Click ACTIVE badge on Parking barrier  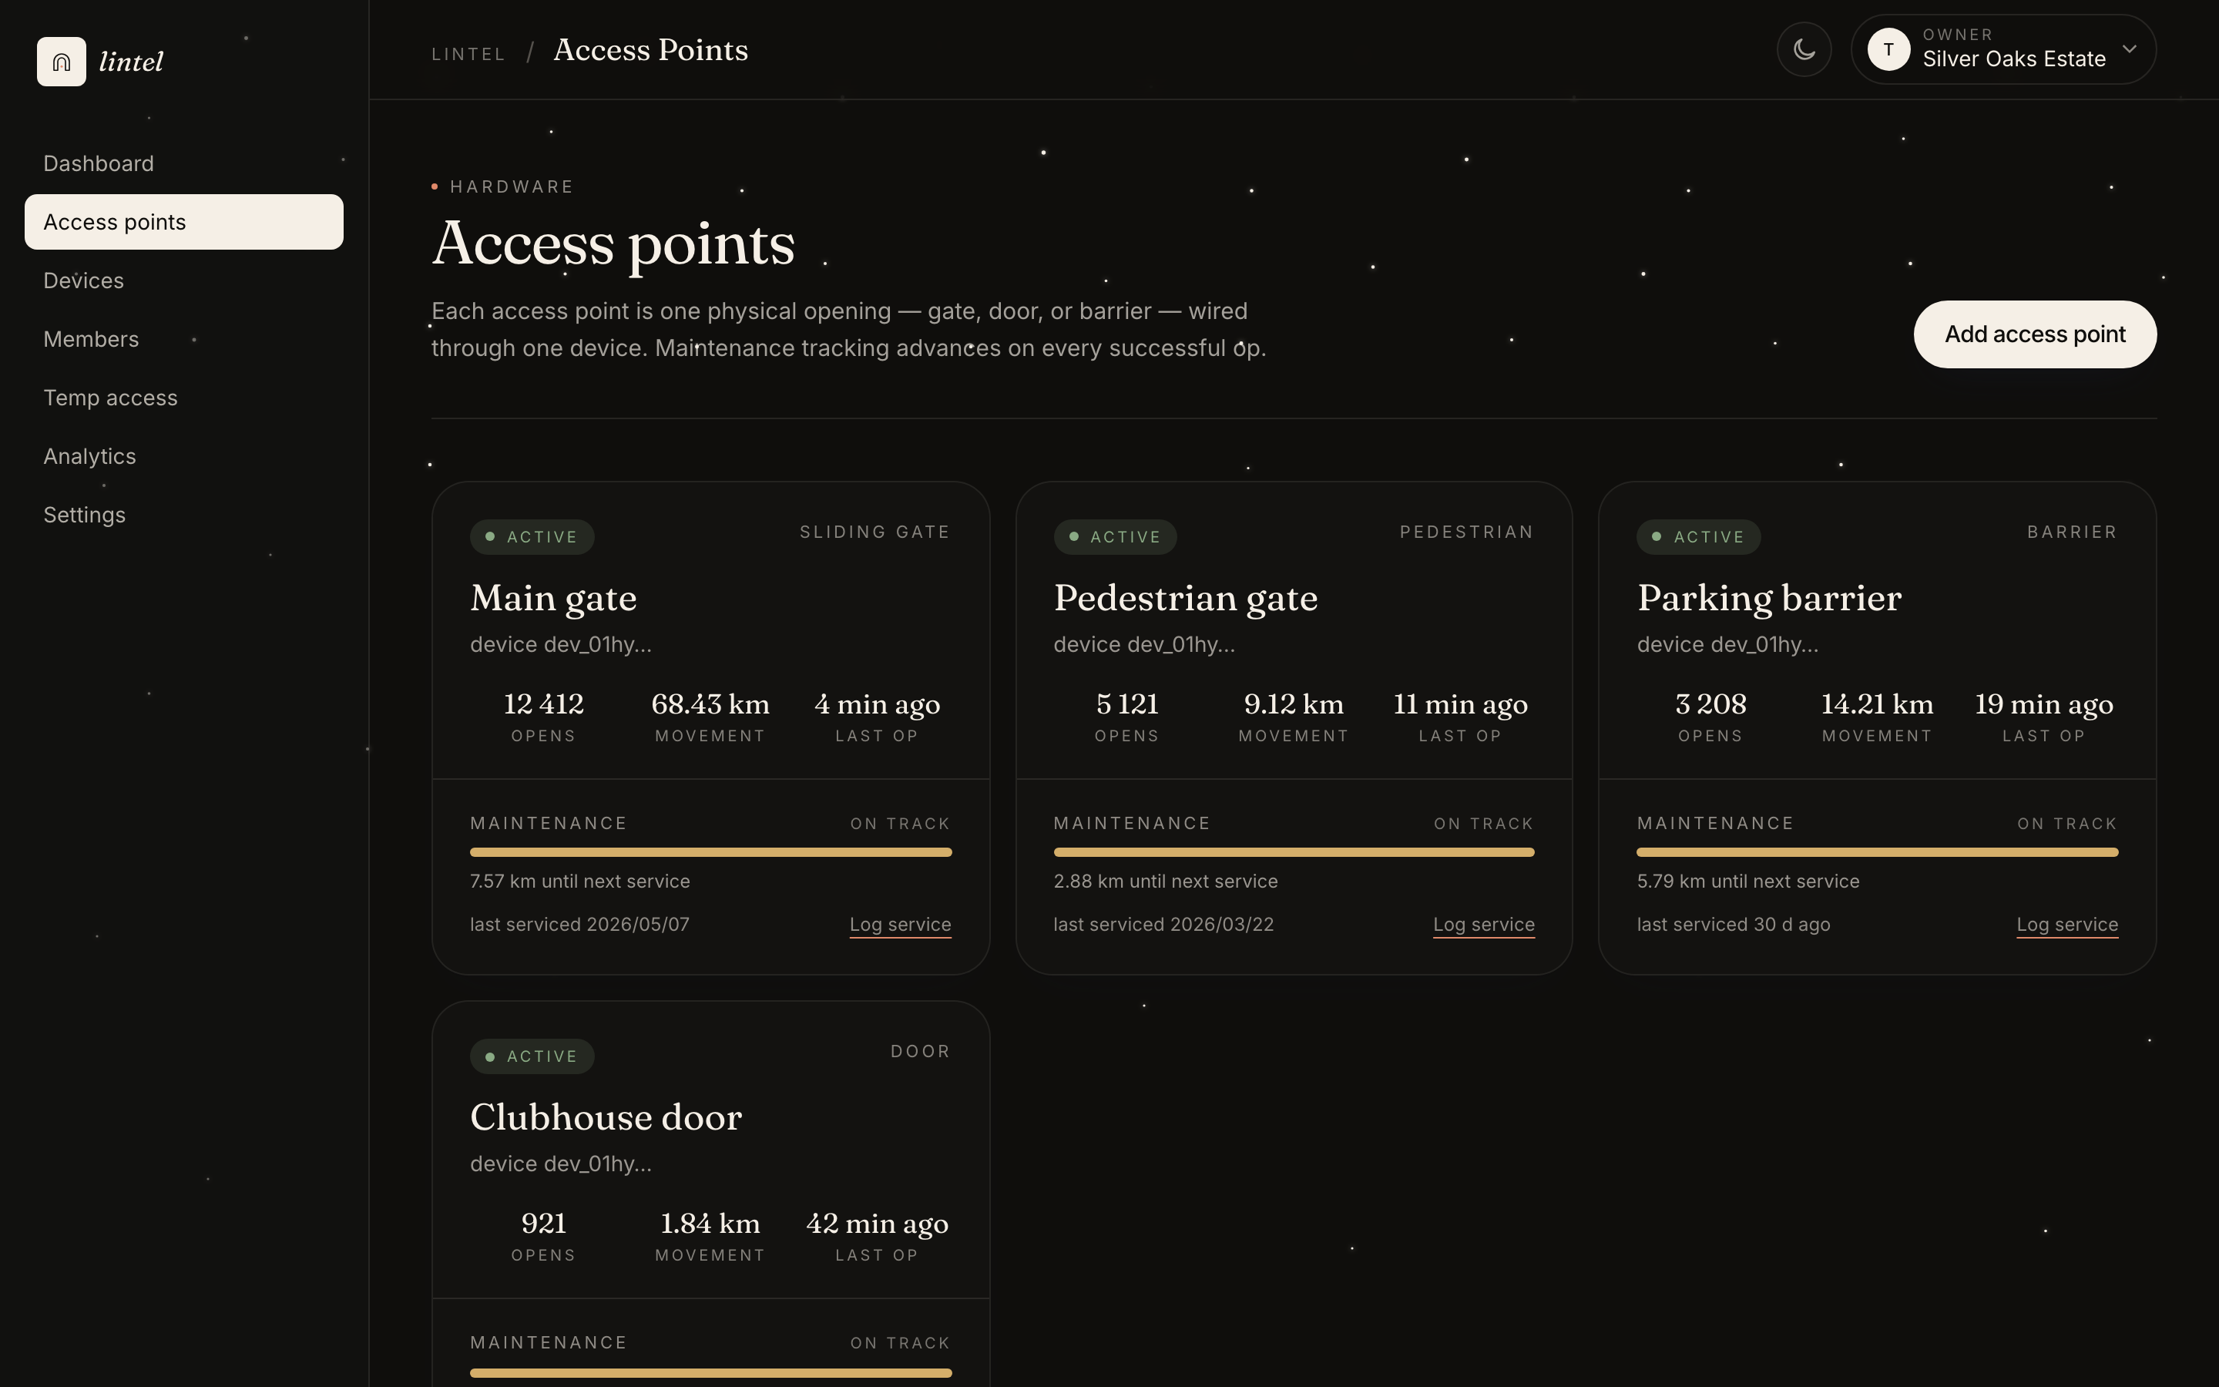click(x=1698, y=536)
